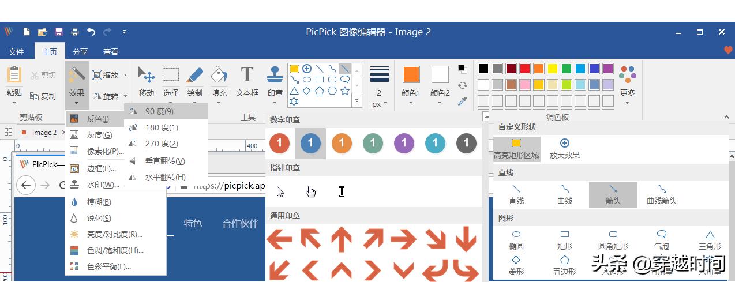
Task: Click the Save floppy disk icon
Action: [58, 32]
